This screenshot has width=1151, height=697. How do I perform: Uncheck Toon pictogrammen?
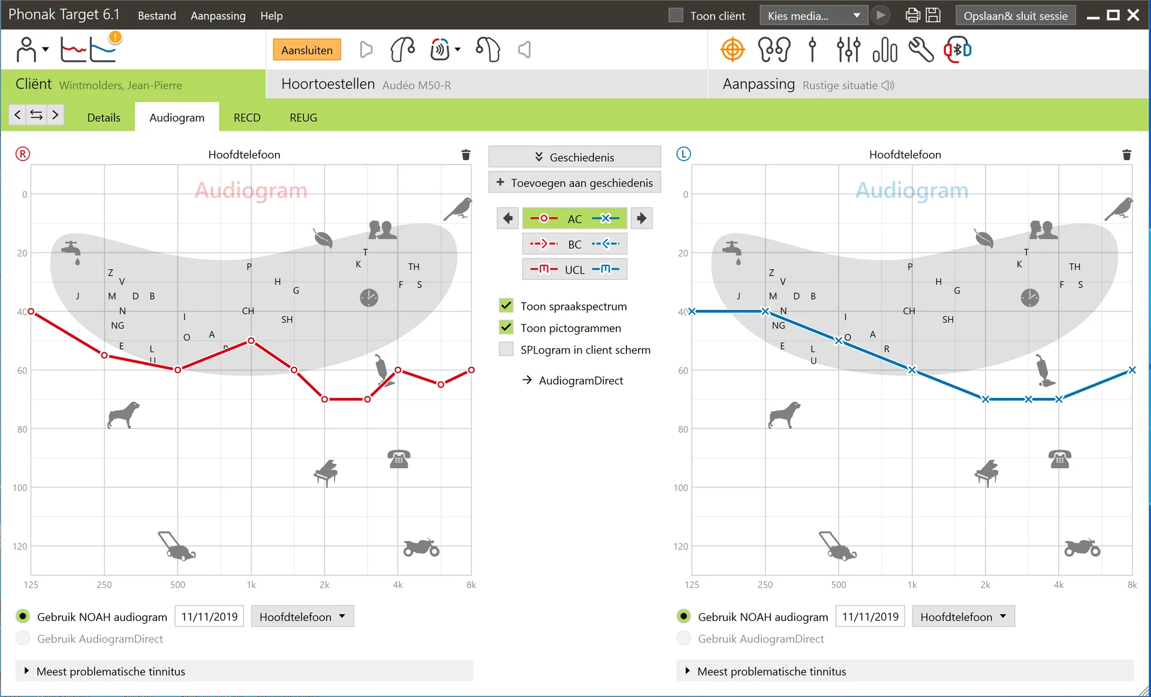click(506, 327)
